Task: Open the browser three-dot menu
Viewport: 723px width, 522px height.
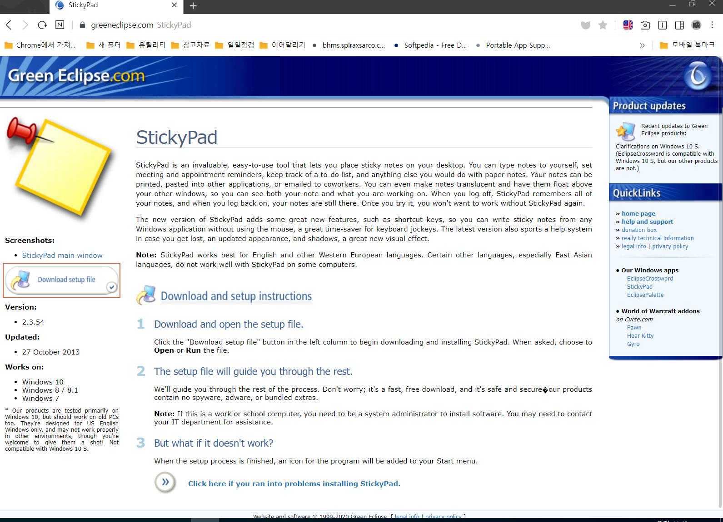Action: point(713,25)
